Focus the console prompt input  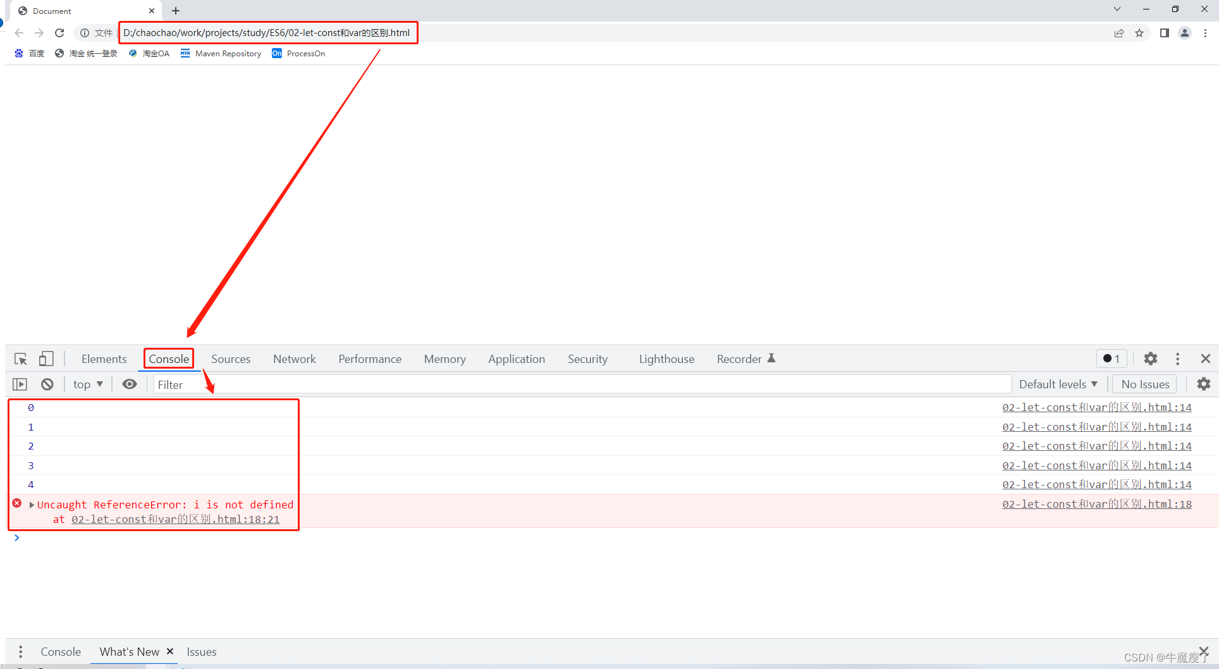613,538
